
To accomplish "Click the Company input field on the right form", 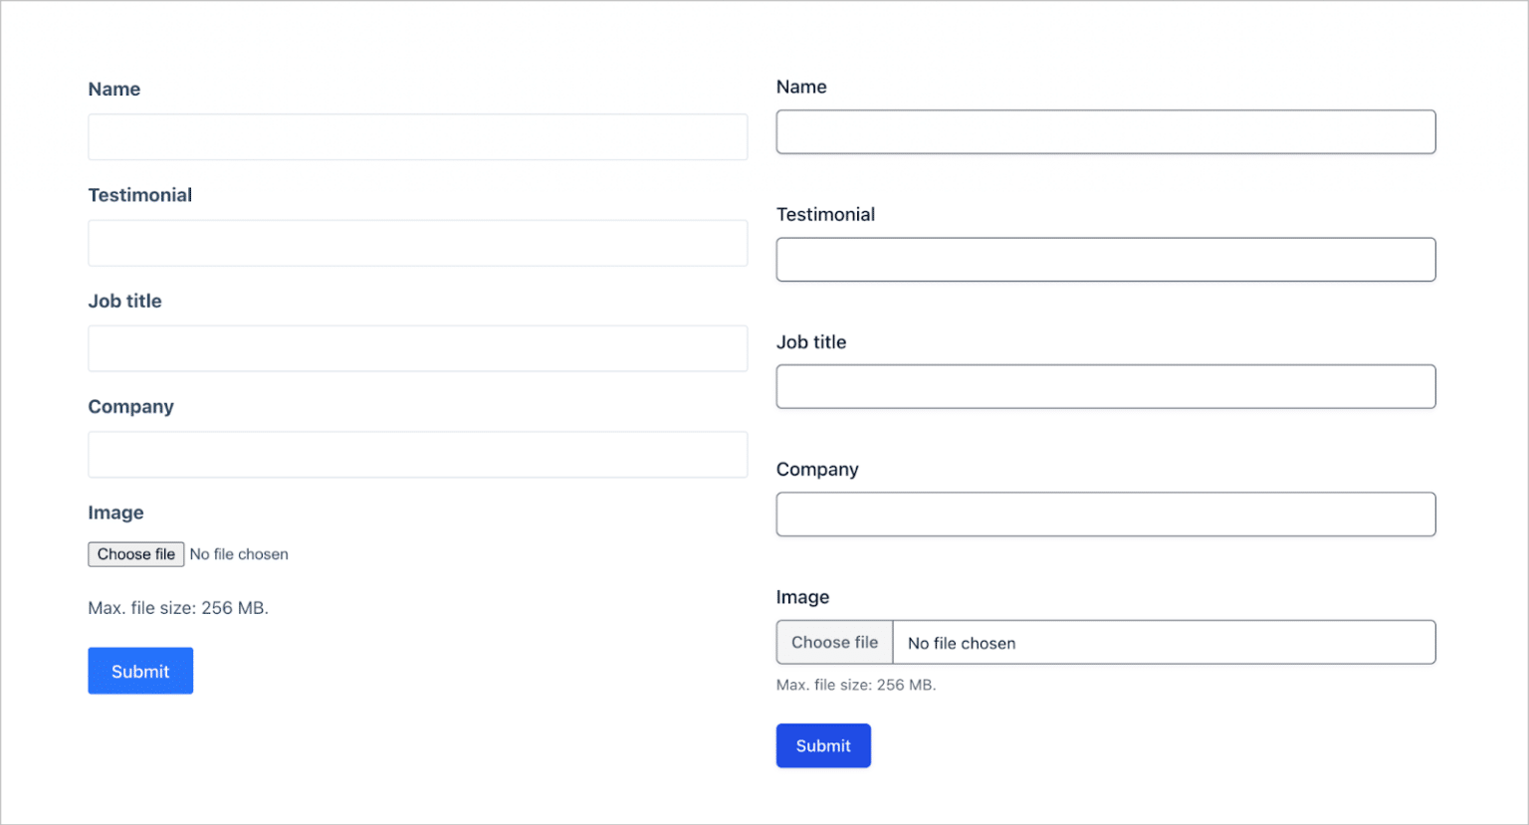I will tap(1105, 514).
